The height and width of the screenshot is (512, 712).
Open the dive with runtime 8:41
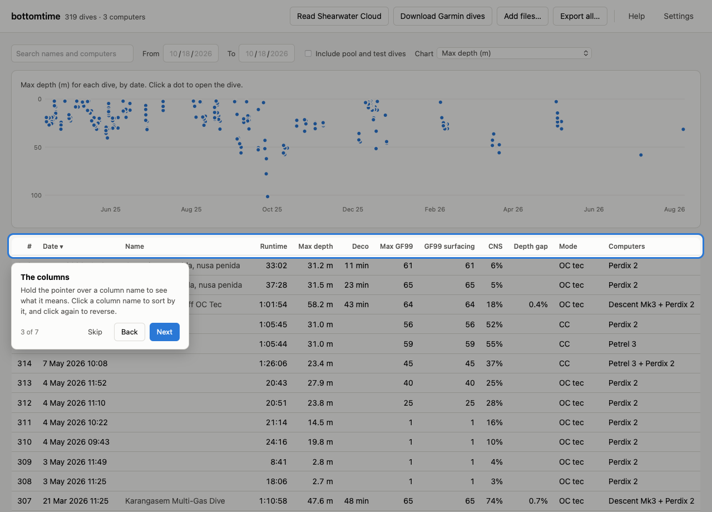(356, 461)
